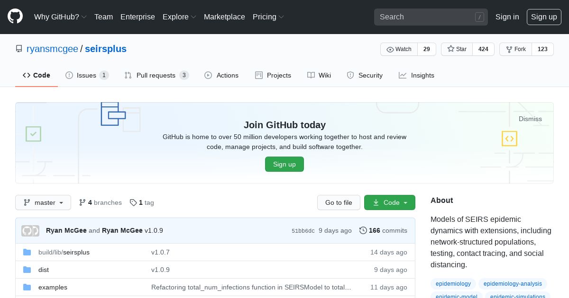Click Sign in link
This screenshot has height=298, width=569.
click(x=507, y=17)
